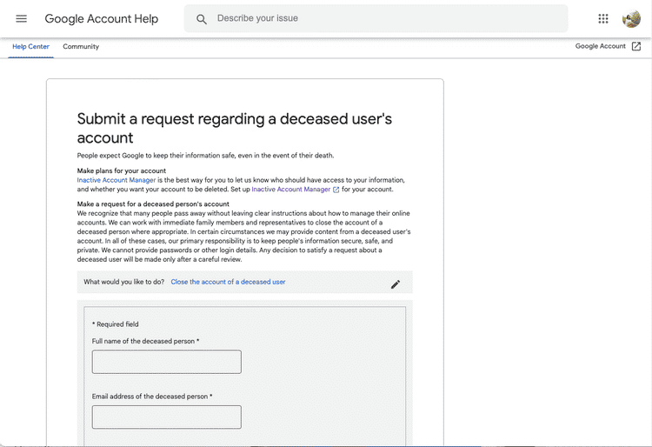Select 'Close the account of a deceased user'

pos(228,282)
